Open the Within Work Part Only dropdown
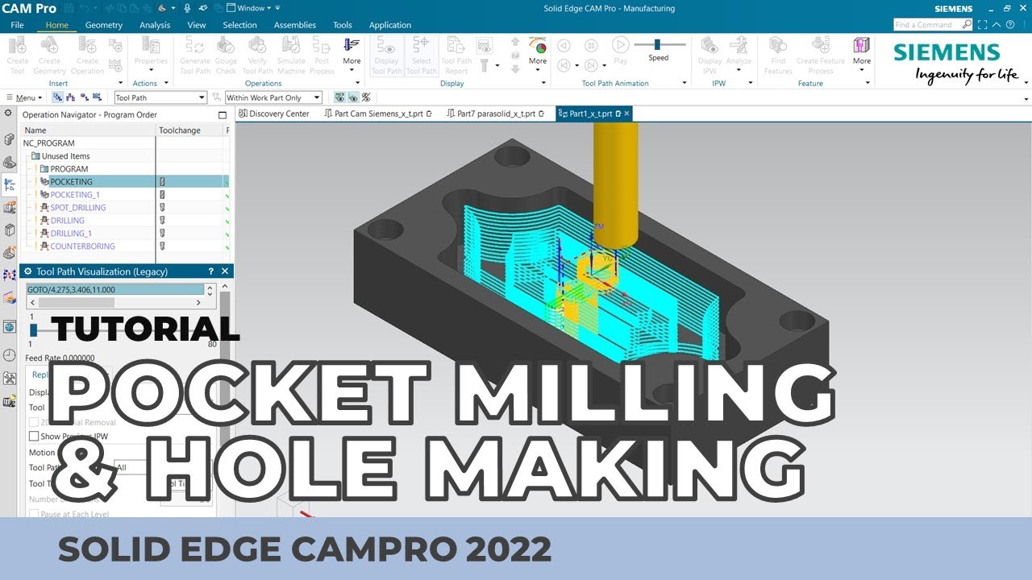Screen dimensions: 1032x580 pyautogui.click(x=273, y=97)
